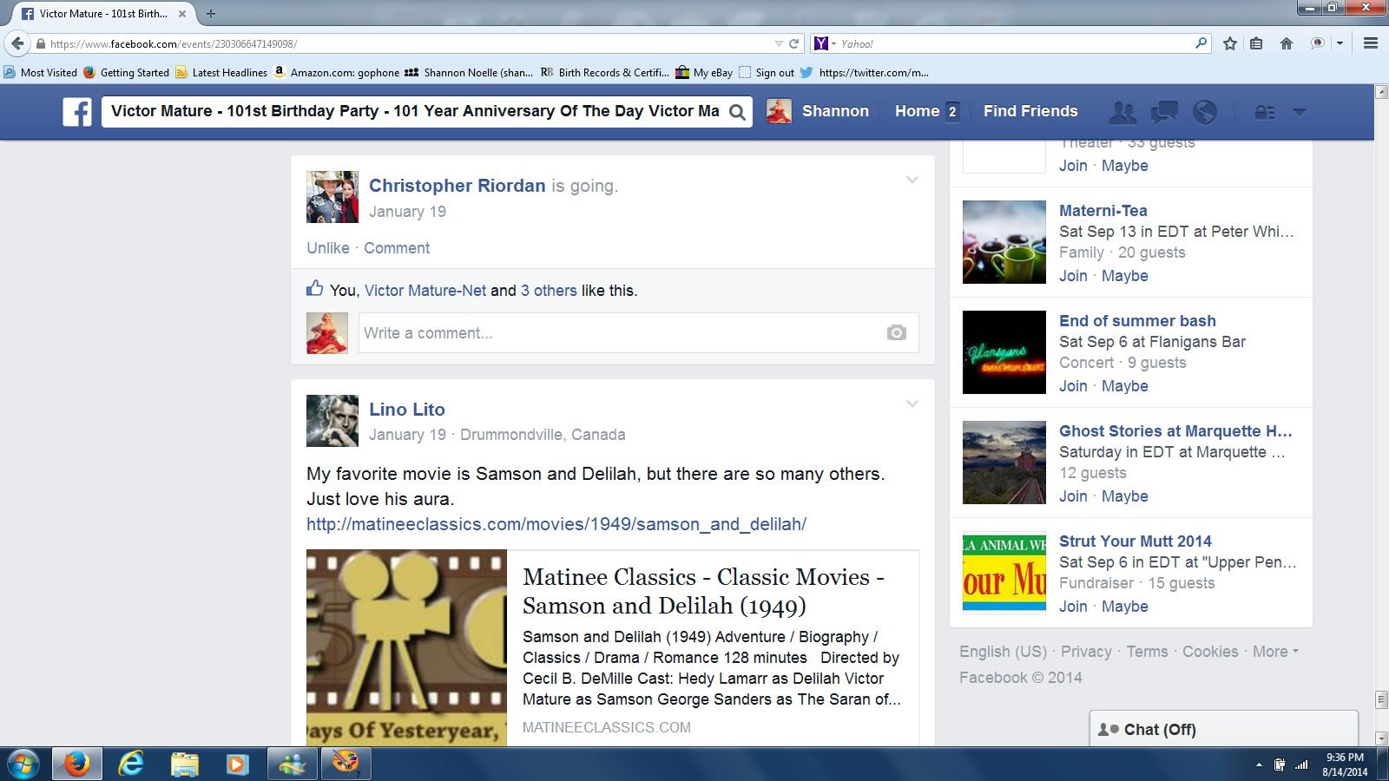Open the Firefox hamburger menu
This screenshot has height=781, width=1389.
(1371, 43)
